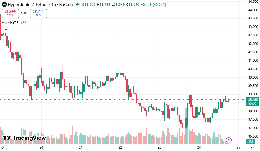Screen dimensions: 260x151
Task: Click date label 24 on time axis
Action: tap(199, 147)
